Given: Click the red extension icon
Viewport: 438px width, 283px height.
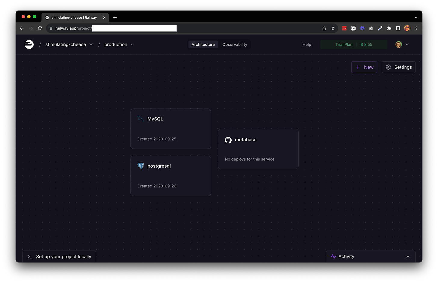Looking at the screenshot, I should (x=344, y=28).
